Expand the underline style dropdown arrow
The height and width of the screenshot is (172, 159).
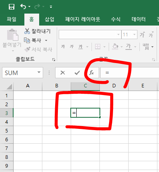(87, 47)
